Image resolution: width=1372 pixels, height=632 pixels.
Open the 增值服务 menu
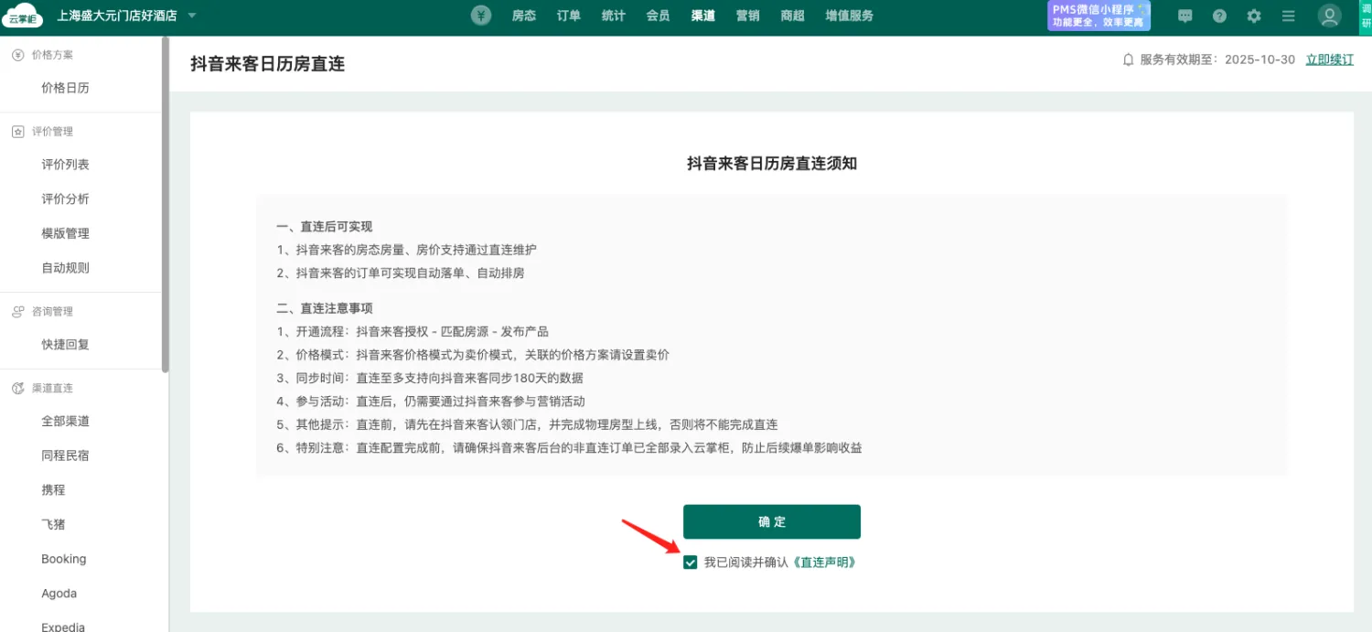coord(849,16)
